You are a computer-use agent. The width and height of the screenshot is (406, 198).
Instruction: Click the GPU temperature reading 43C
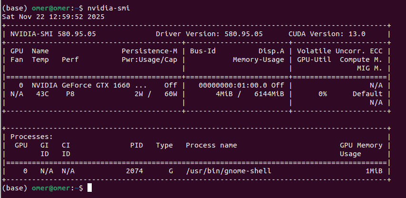click(x=38, y=94)
